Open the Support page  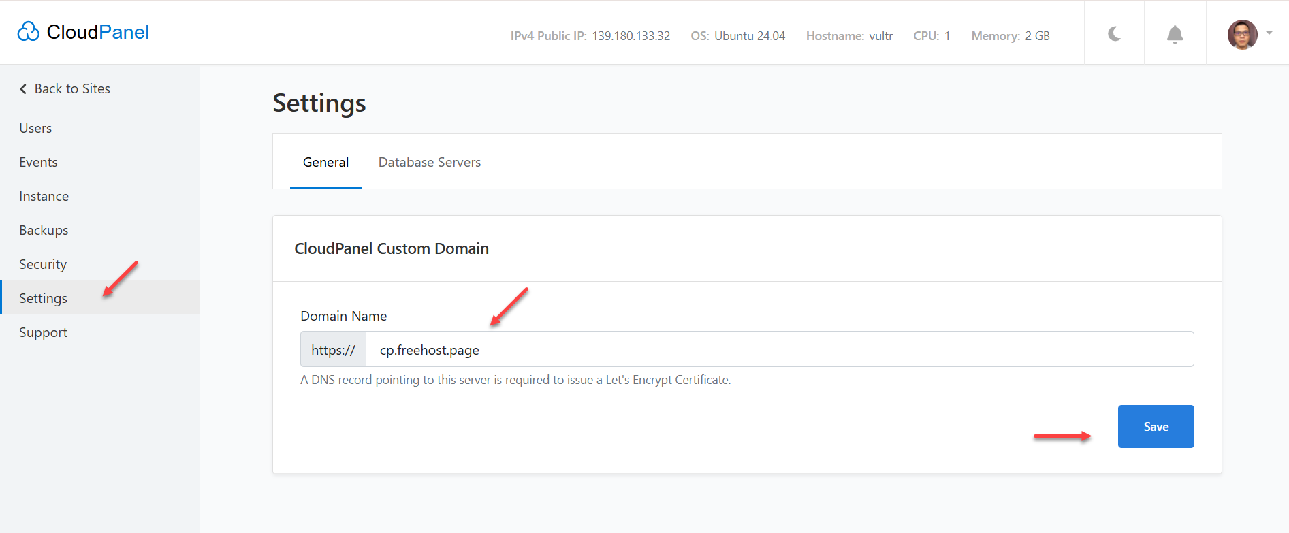point(43,332)
